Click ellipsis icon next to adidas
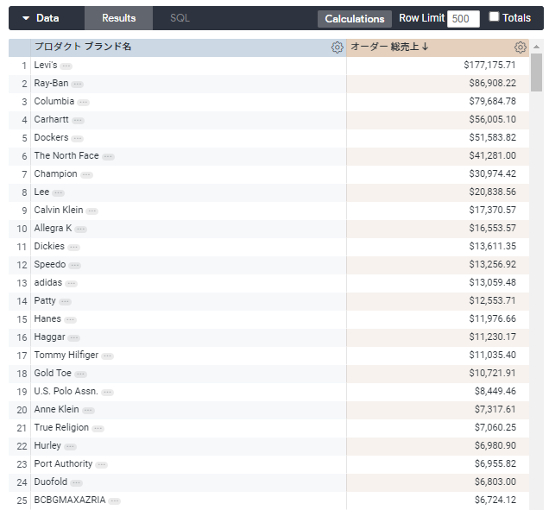Screen dimensions: 549x510 72,284
